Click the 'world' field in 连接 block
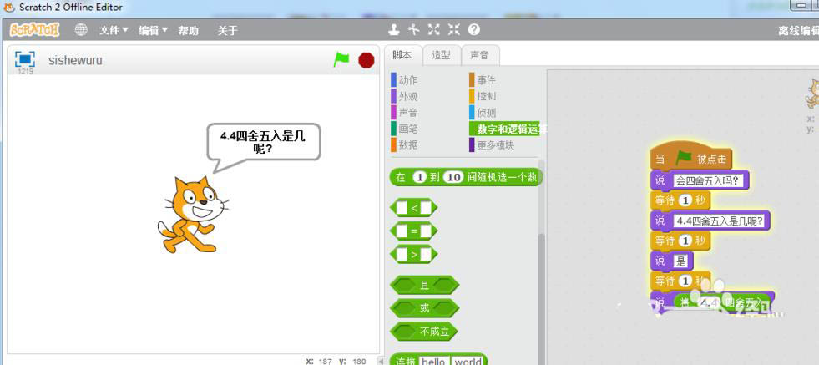 pos(468,362)
